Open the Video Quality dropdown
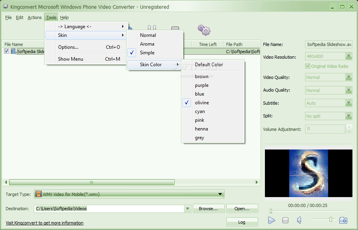358x230 pixels. (x=348, y=77)
